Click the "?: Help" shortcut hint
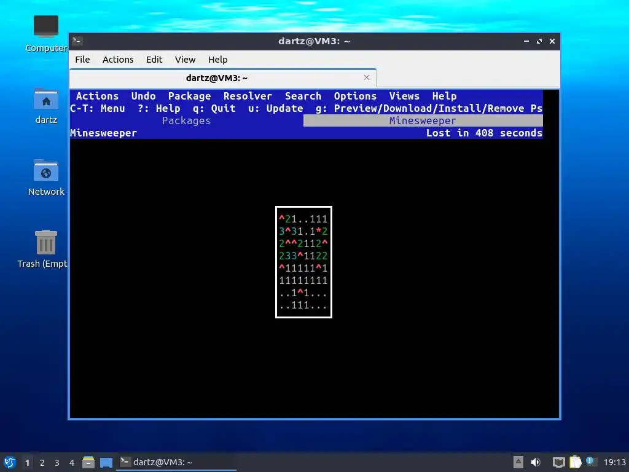Screen dimensions: 629x472 159,109
